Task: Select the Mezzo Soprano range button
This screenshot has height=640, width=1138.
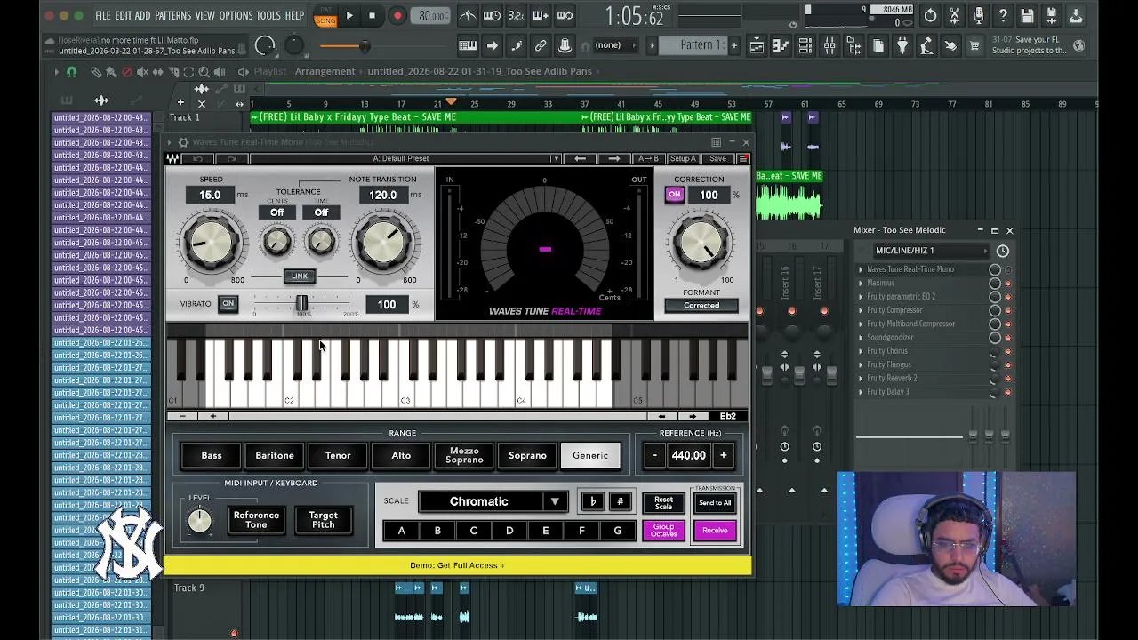Action: (464, 455)
